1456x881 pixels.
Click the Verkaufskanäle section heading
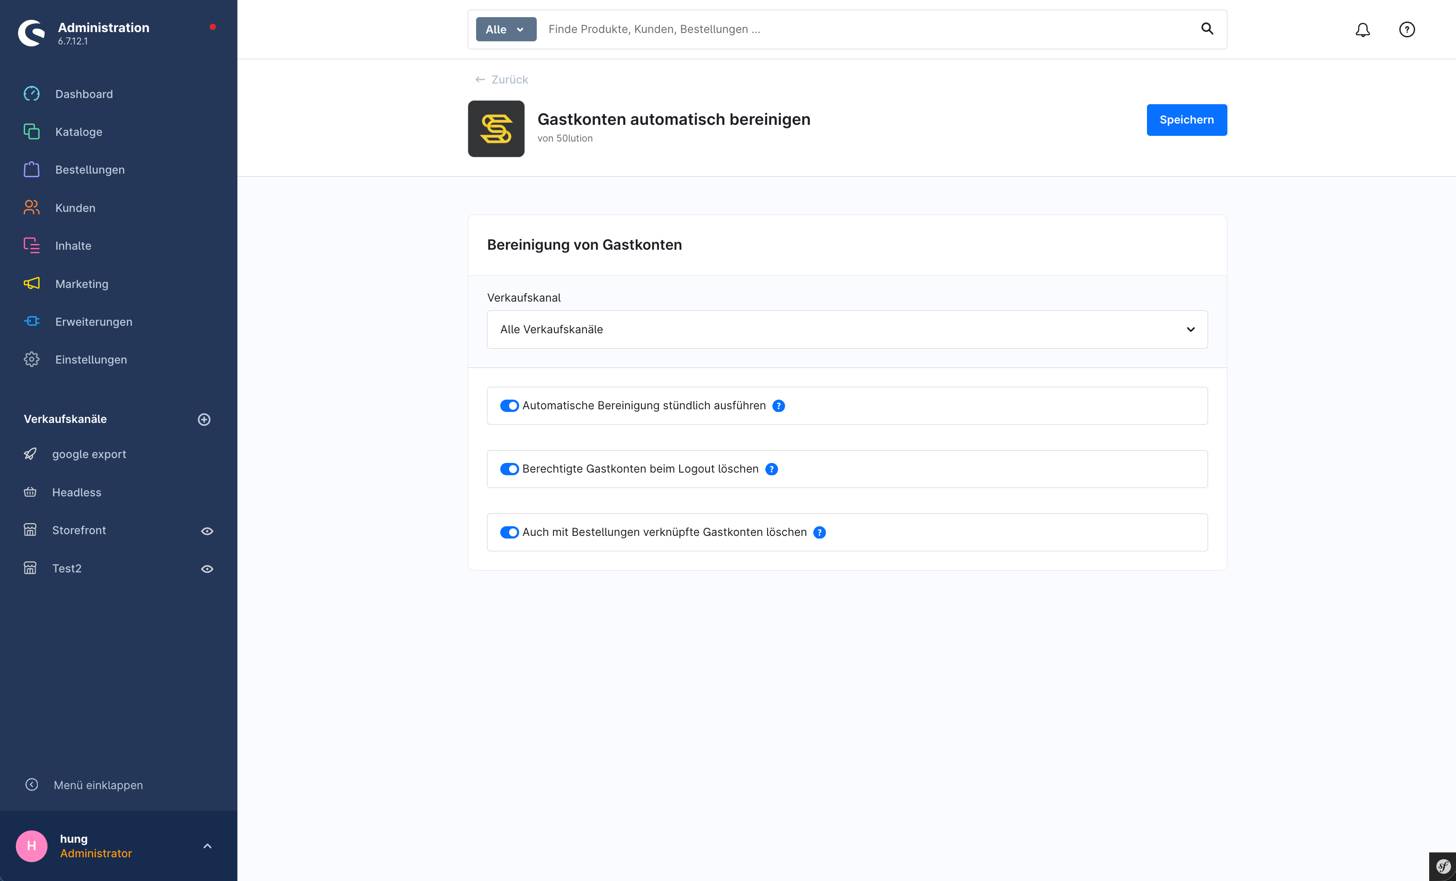point(65,419)
